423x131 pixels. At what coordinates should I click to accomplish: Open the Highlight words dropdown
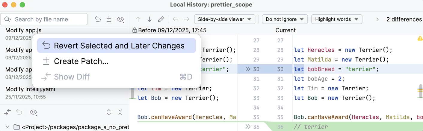point(337,19)
